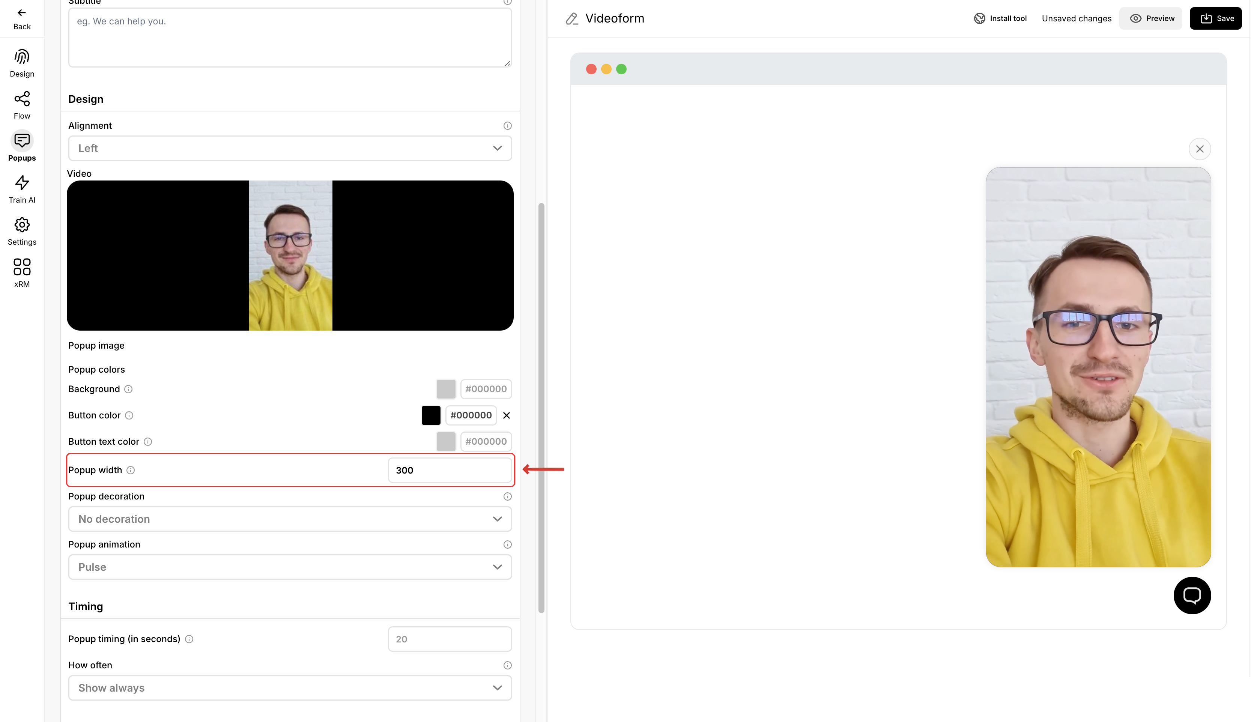This screenshot has width=1251, height=722.
Task: Click the video popup in preview
Action: [1098, 367]
